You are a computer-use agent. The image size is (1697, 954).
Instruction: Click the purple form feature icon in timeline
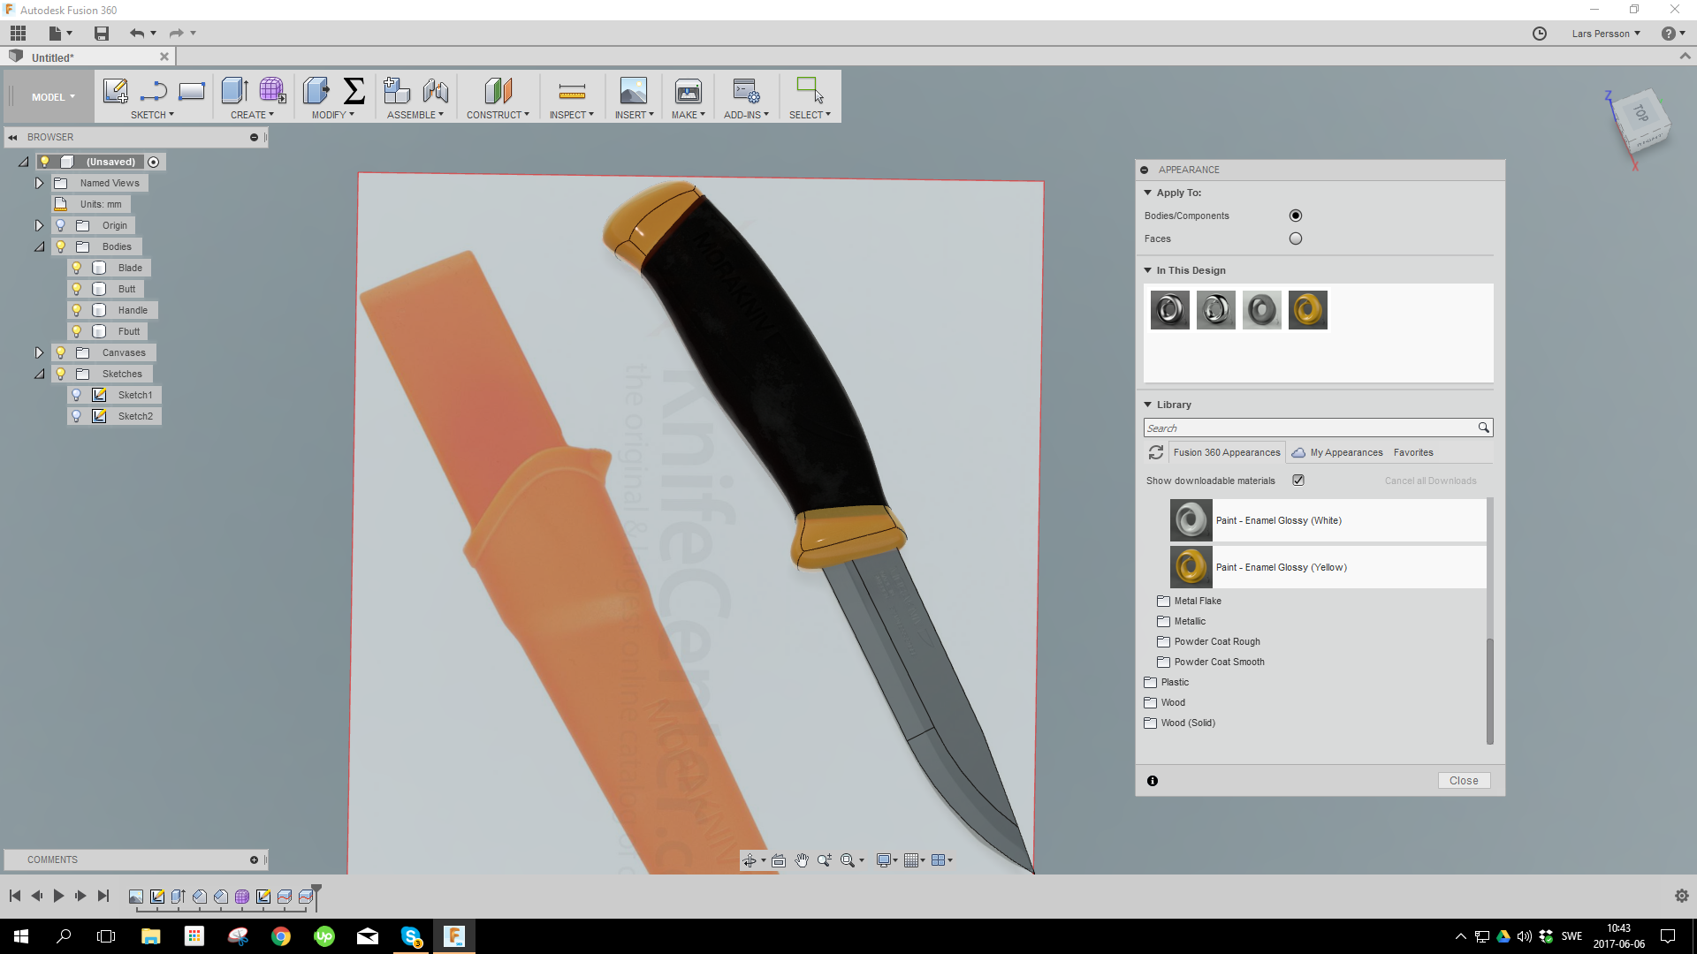coord(243,897)
